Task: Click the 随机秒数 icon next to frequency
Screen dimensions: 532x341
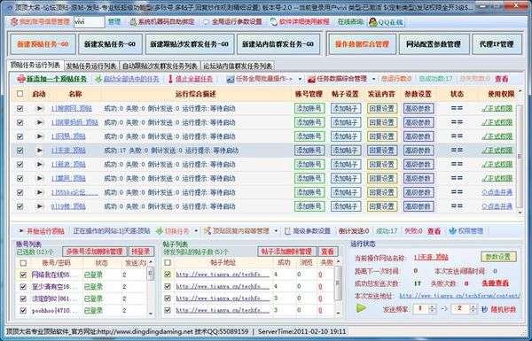Action: (484, 309)
